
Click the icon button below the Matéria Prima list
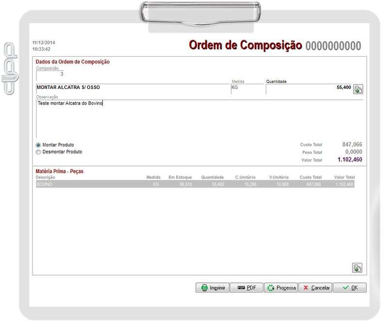point(357,268)
